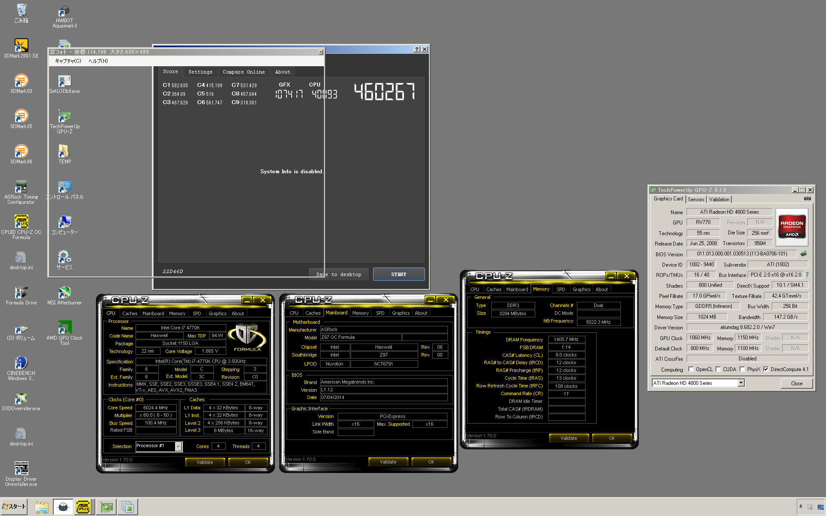Click CPU-Z OC Formula taskbar icon

tap(83, 507)
